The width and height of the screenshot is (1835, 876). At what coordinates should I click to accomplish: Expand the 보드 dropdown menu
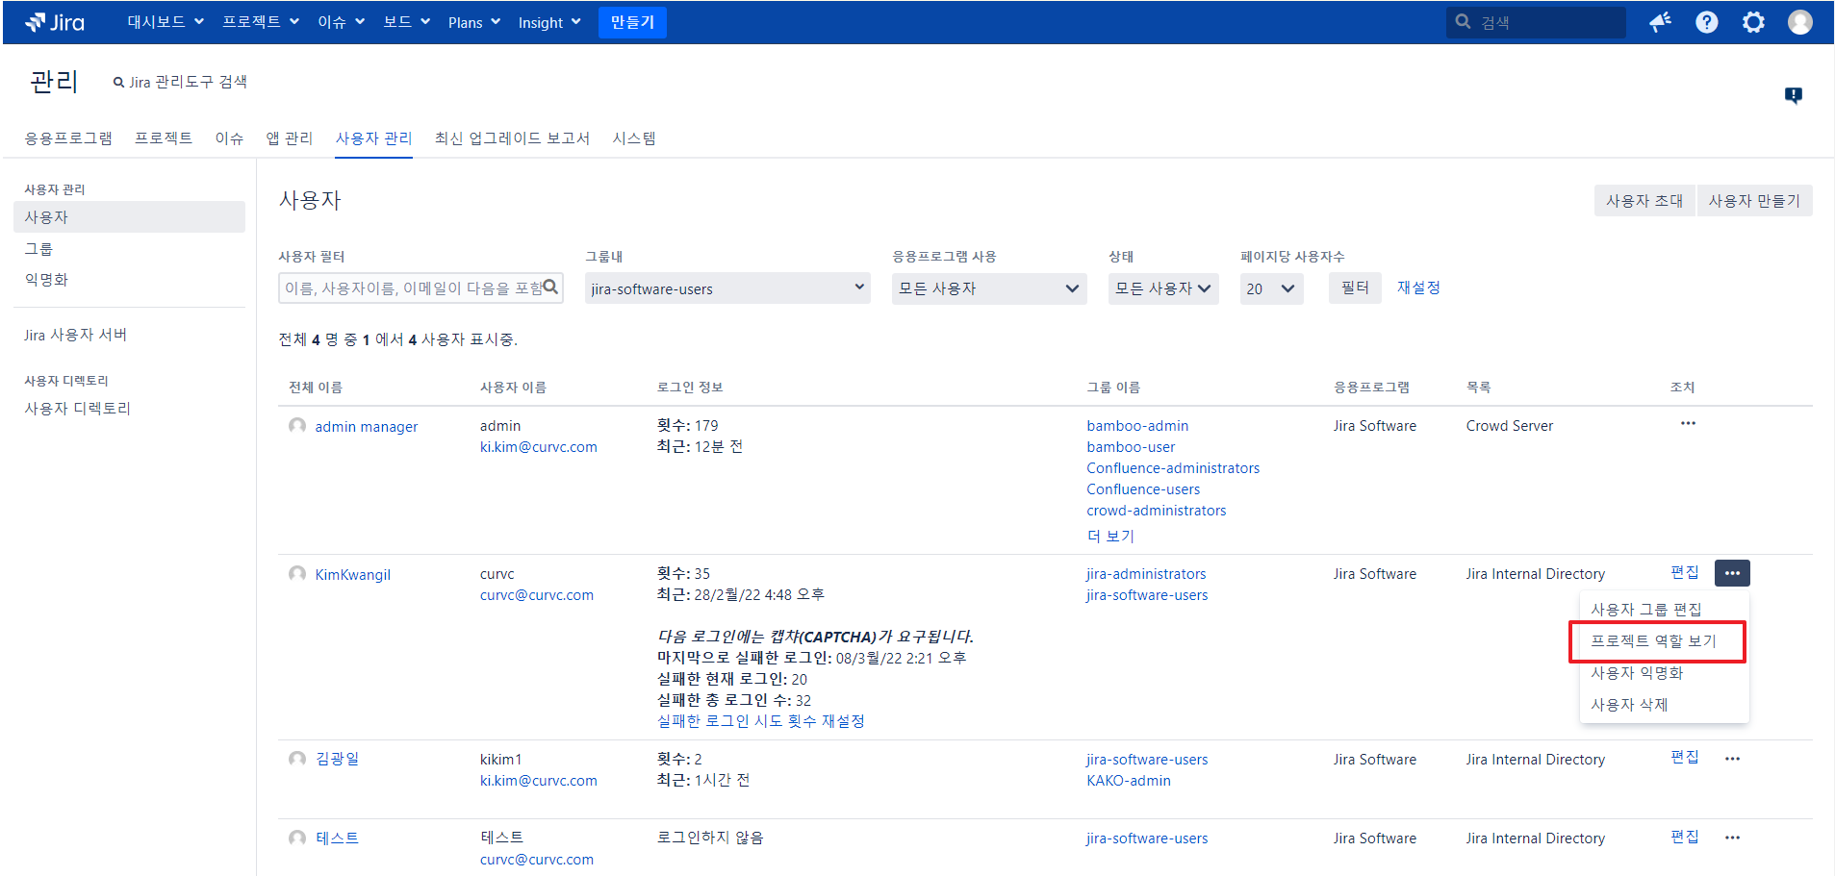(x=406, y=22)
